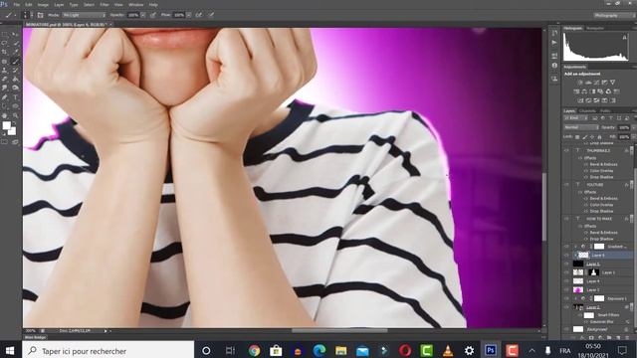Click the horizontal canvas scrollbar

339,331
